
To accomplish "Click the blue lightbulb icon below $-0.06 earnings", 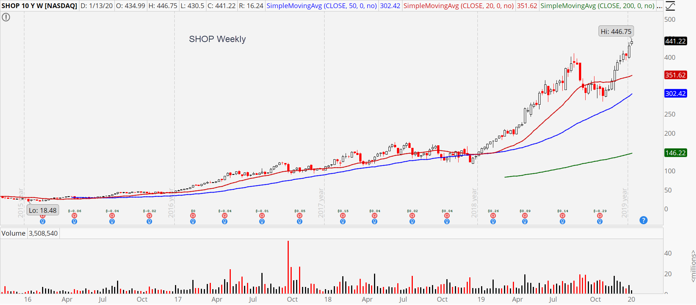I will point(74,222).
